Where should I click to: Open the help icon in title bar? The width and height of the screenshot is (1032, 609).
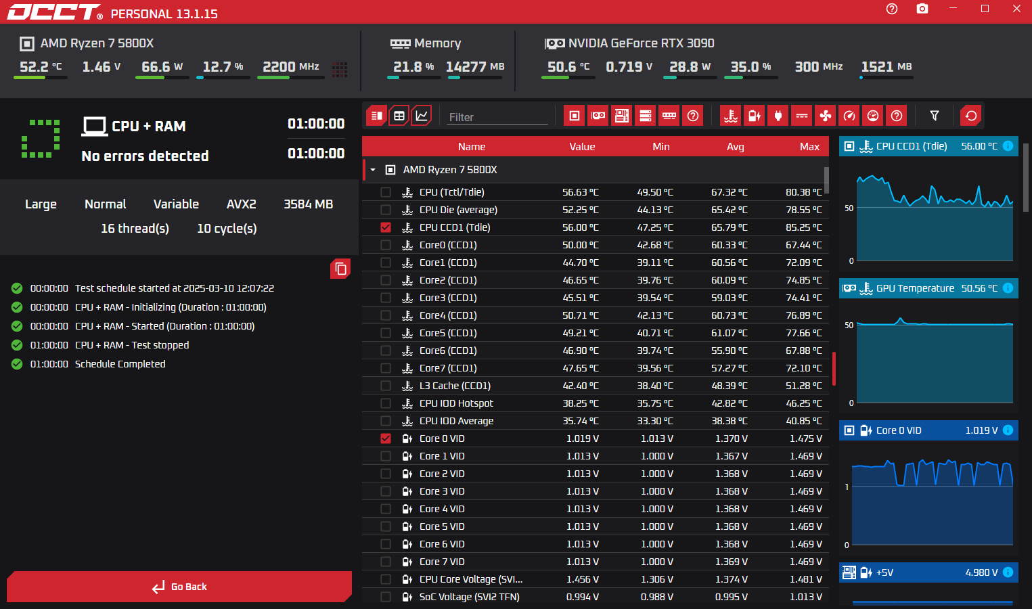coord(891,9)
